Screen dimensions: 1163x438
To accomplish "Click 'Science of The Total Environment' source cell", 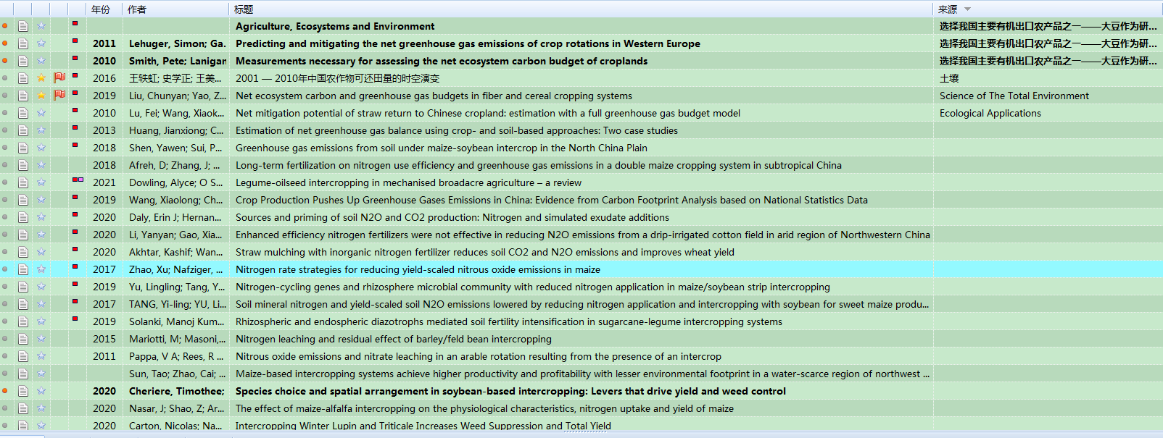I will 1014,96.
